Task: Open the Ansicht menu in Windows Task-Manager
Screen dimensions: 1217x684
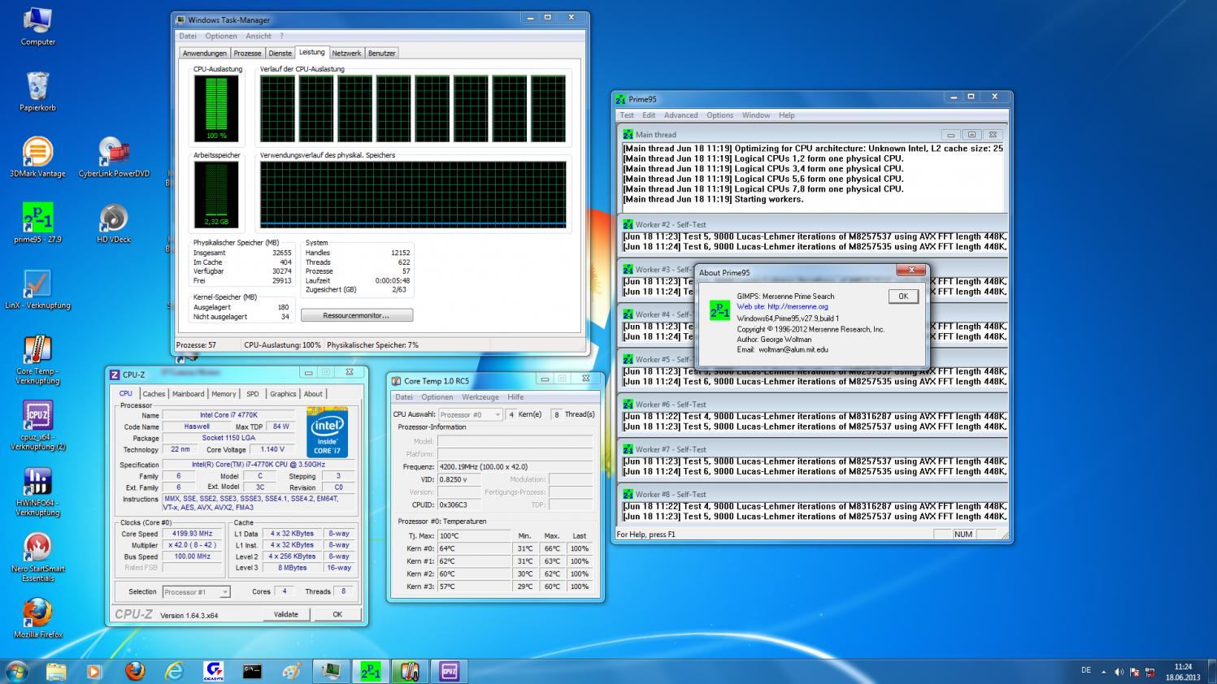Action: pyautogui.click(x=259, y=36)
